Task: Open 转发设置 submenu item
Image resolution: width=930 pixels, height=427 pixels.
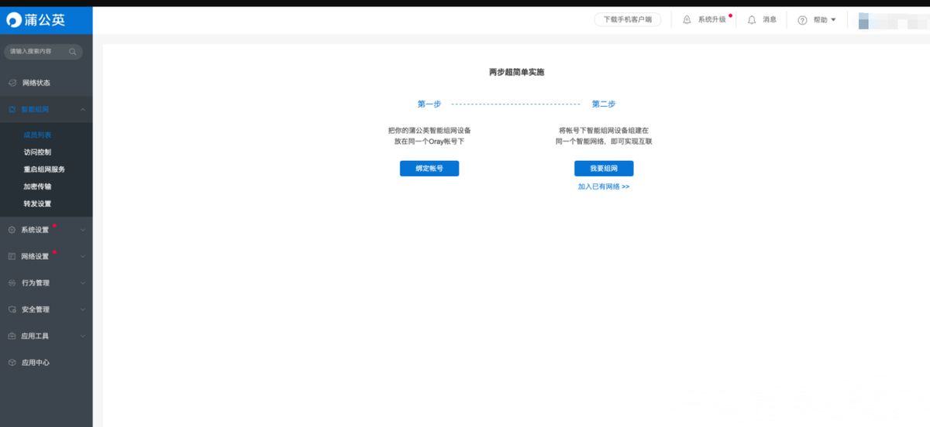Action: [x=37, y=203]
